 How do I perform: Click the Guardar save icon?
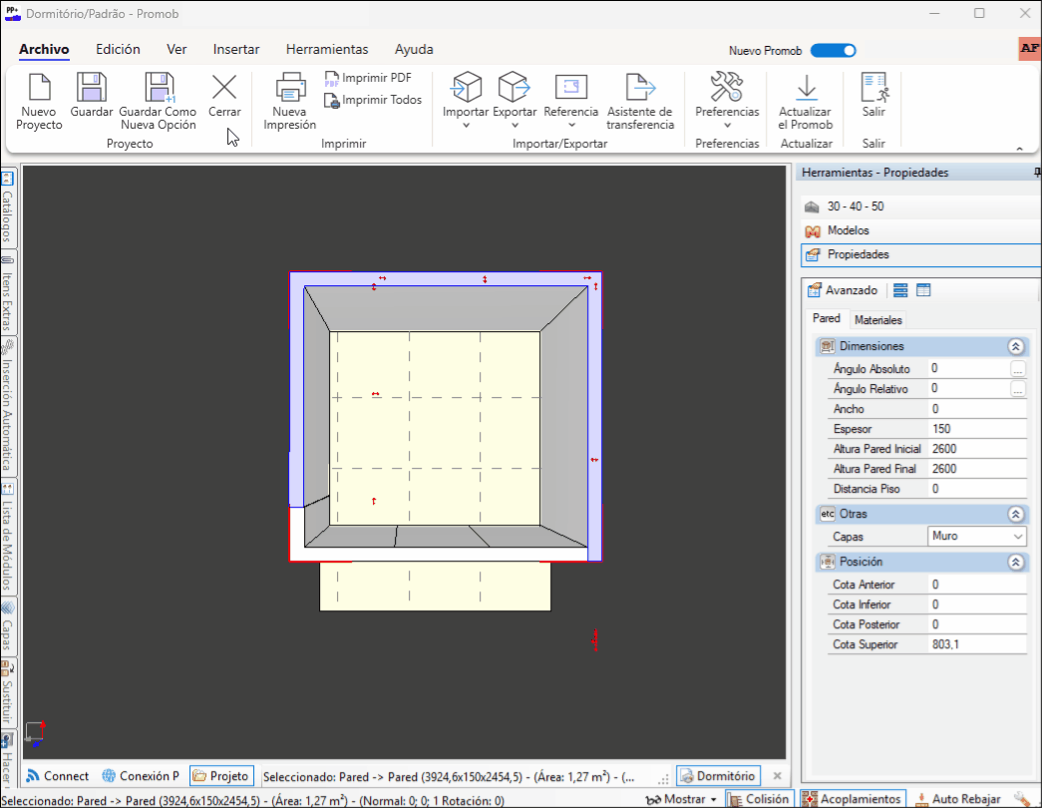[92, 89]
